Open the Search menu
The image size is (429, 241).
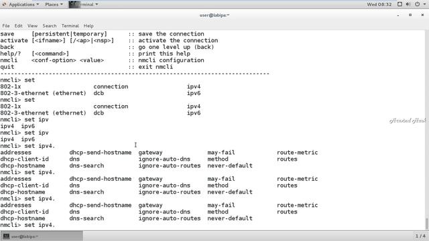click(49, 25)
